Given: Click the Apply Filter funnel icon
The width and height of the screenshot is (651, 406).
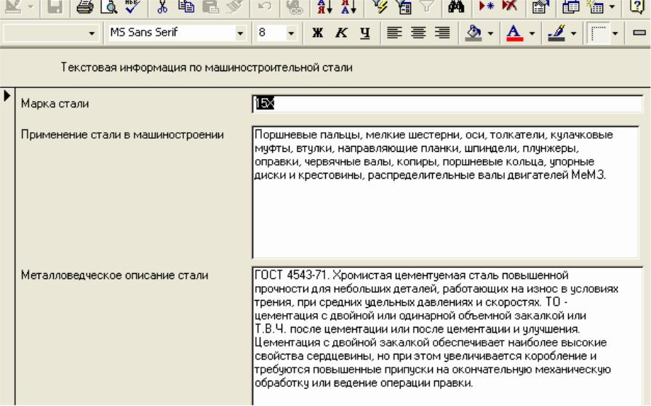Looking at the screenshot, I should 427,7.
